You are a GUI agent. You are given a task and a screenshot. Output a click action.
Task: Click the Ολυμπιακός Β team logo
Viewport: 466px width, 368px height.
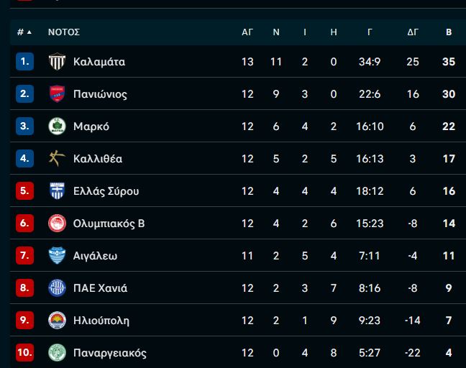coord(57,224)
